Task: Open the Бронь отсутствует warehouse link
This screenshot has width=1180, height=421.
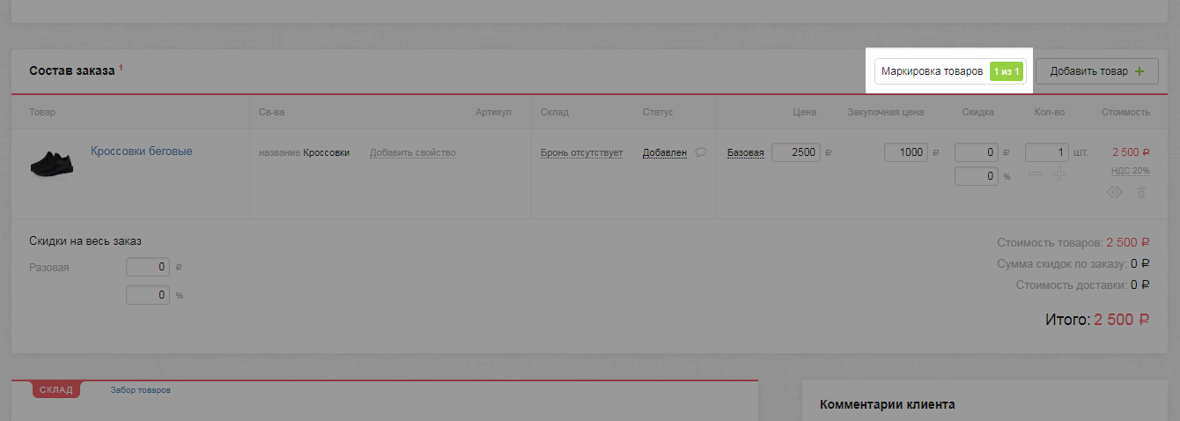Action: [581, 153]
